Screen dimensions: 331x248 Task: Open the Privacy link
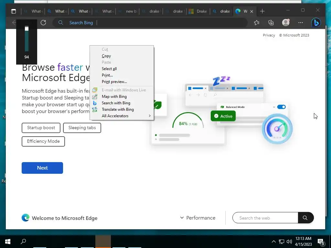269,35
